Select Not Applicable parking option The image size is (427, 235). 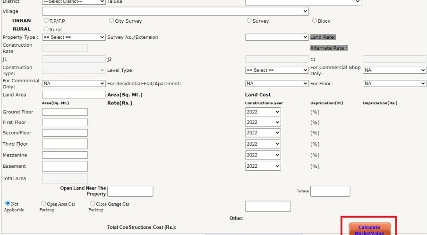coord(8,203)
